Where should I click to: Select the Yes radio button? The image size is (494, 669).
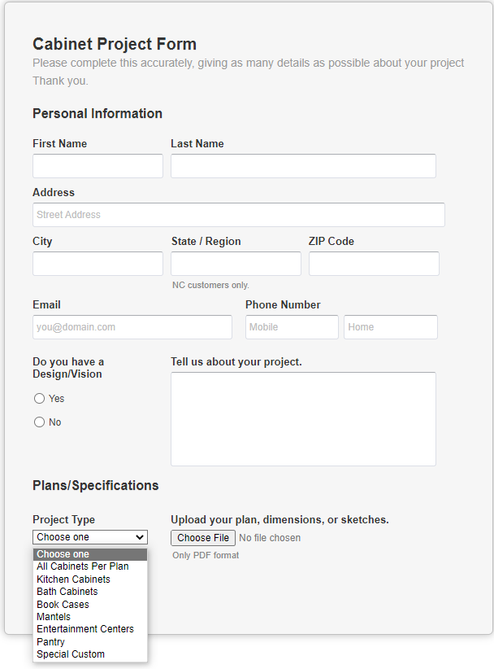pyautogui.click(x=39, y=399)
